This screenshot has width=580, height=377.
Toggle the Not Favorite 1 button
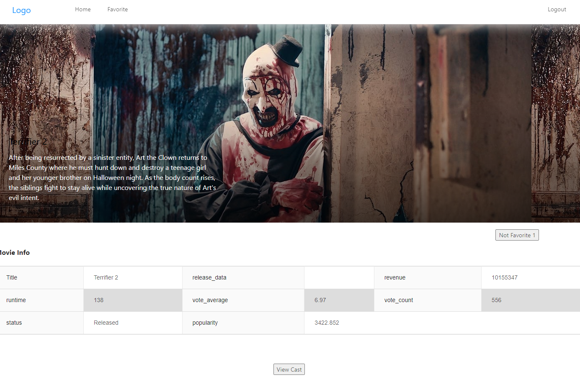point(517,235)
